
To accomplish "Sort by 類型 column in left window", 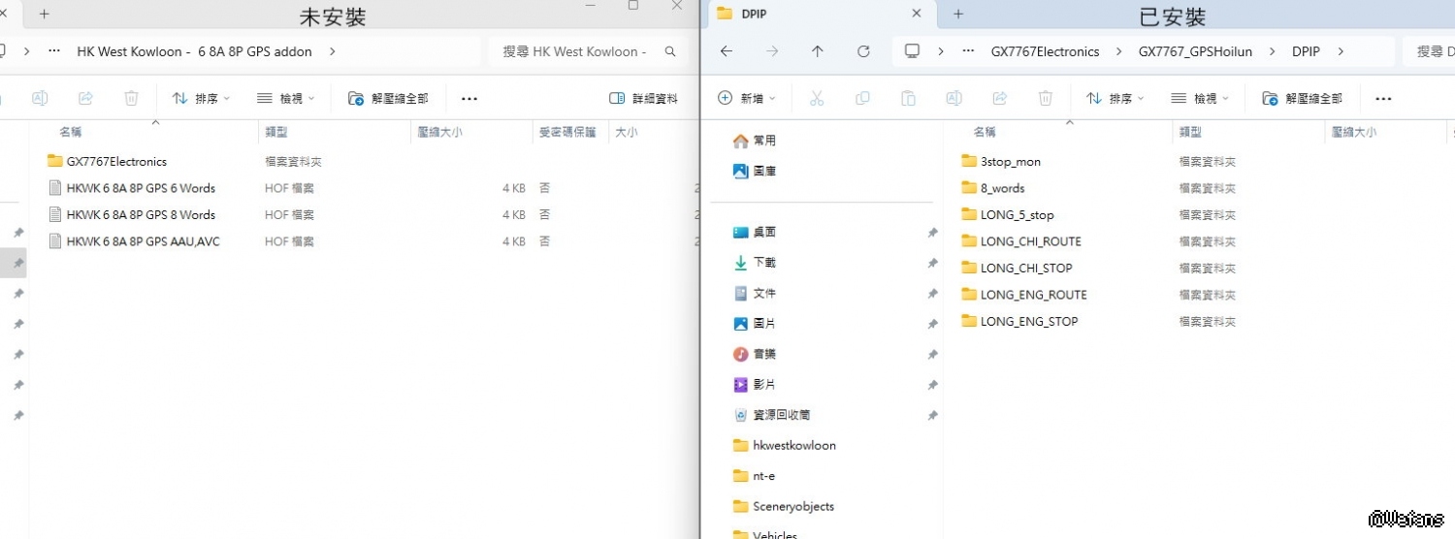I will click(276, 132).
